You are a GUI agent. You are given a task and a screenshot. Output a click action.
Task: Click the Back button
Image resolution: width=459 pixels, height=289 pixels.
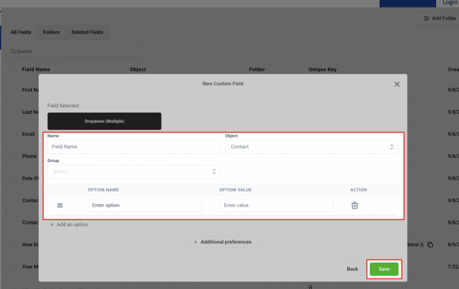coord(352,269)
